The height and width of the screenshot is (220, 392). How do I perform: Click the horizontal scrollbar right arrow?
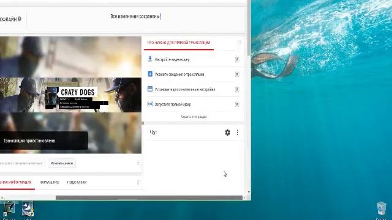244,198
